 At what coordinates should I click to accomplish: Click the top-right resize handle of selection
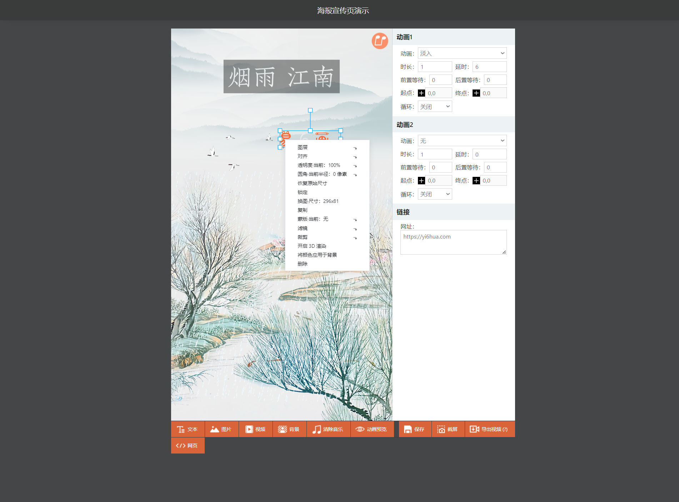pos(341,131)
